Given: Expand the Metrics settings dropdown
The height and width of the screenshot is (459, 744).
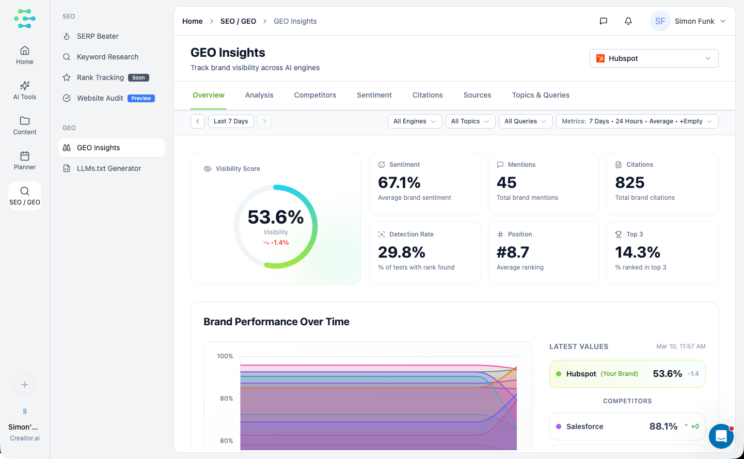Looking at the screenshot, I should [x=637, y=121].
